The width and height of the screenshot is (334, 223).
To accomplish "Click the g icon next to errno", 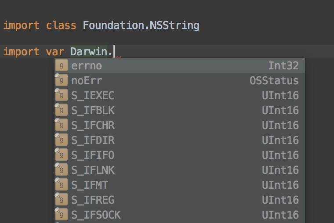I will [x=62, y=65].
